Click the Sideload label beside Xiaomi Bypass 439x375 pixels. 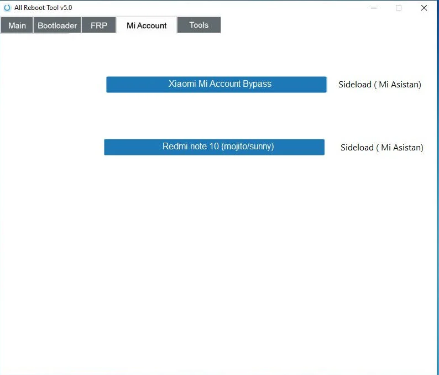(379, 85)
